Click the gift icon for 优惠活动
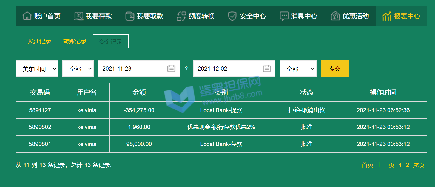 point(335,16)
